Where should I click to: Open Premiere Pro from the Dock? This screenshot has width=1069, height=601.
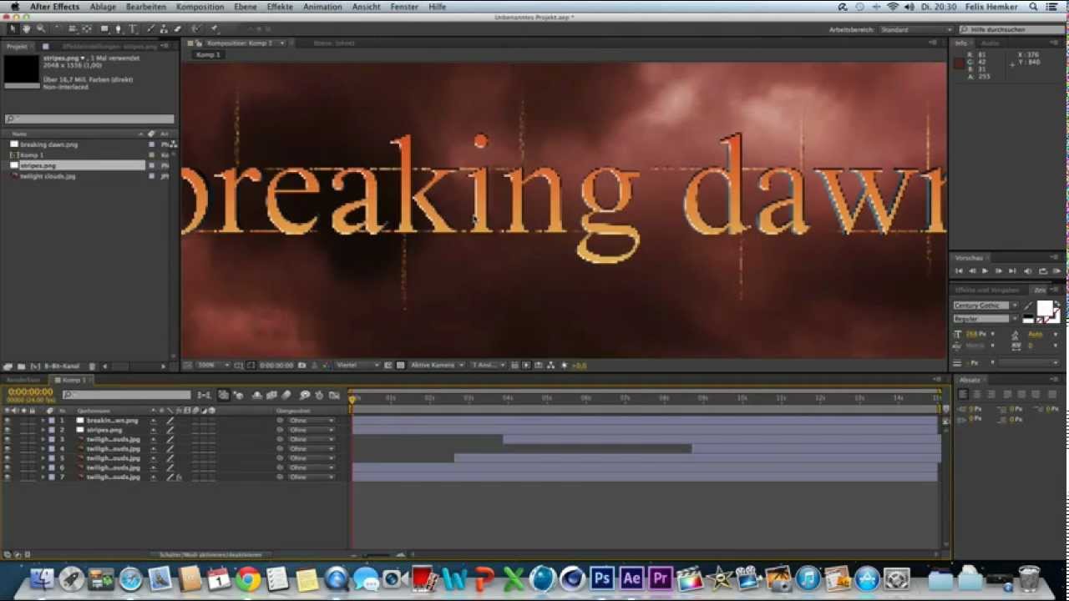click(661, 578)
